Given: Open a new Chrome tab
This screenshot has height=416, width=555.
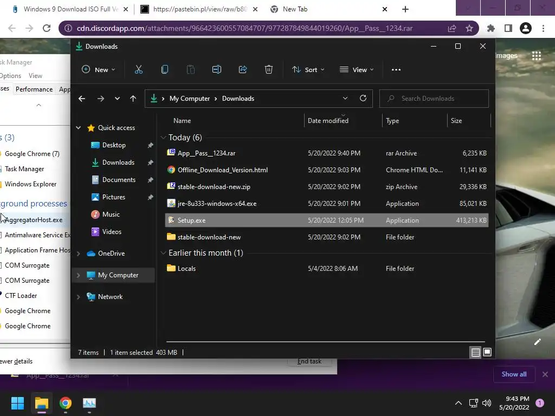Looking at the screenshot, I should coord(405,9).
